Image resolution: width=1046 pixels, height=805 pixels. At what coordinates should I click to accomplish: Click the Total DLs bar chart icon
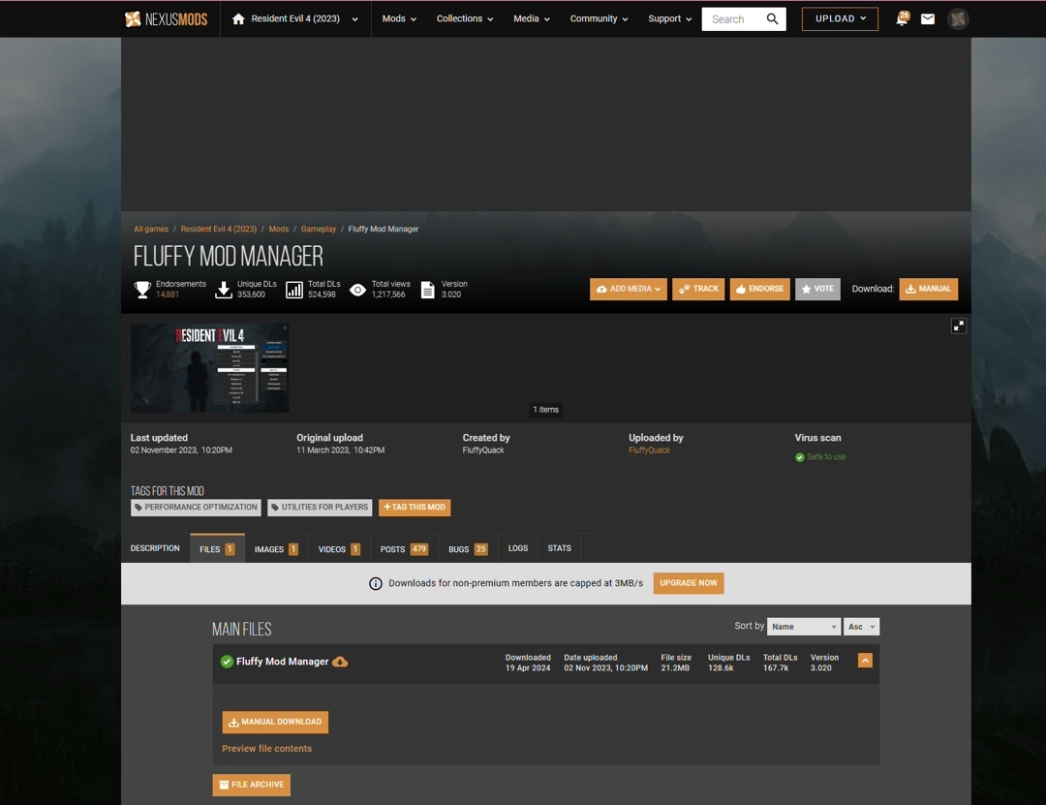coord(294,290)
